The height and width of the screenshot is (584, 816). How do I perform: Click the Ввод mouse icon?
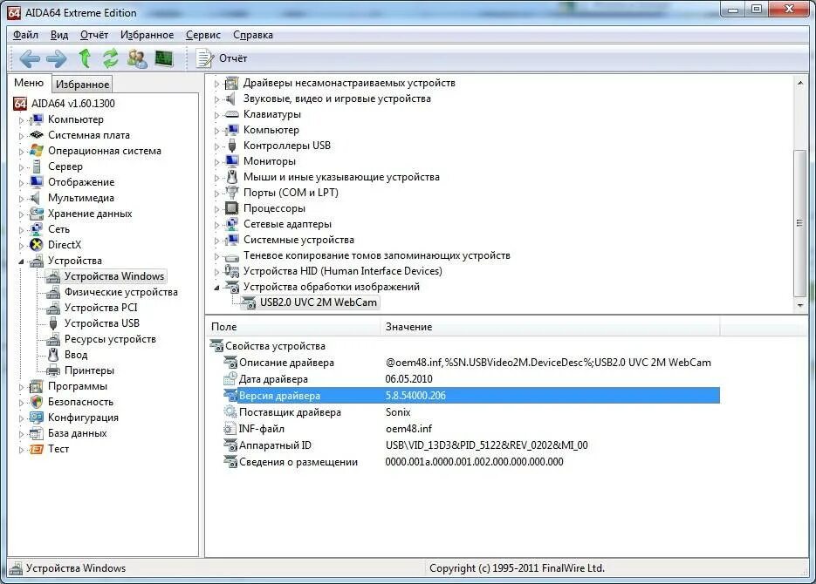point(53,355)
